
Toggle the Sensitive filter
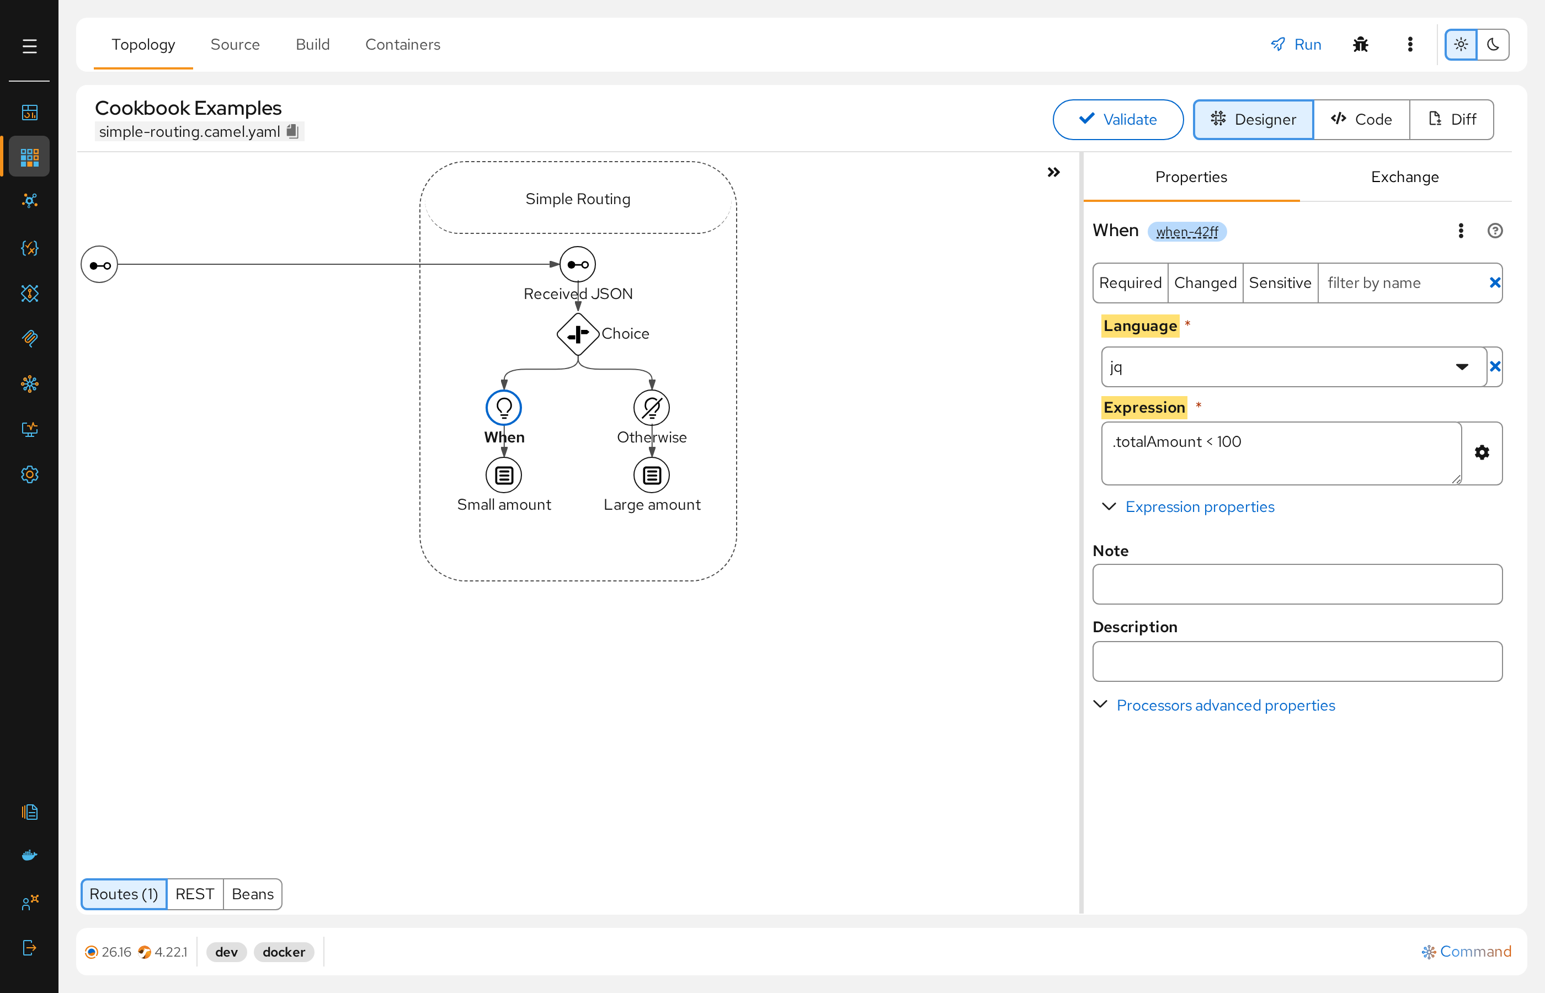click(x=1280, y=282)
